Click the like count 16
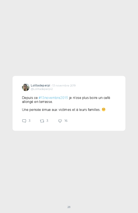This screenshot has height=213, width=138. [66, 121]
